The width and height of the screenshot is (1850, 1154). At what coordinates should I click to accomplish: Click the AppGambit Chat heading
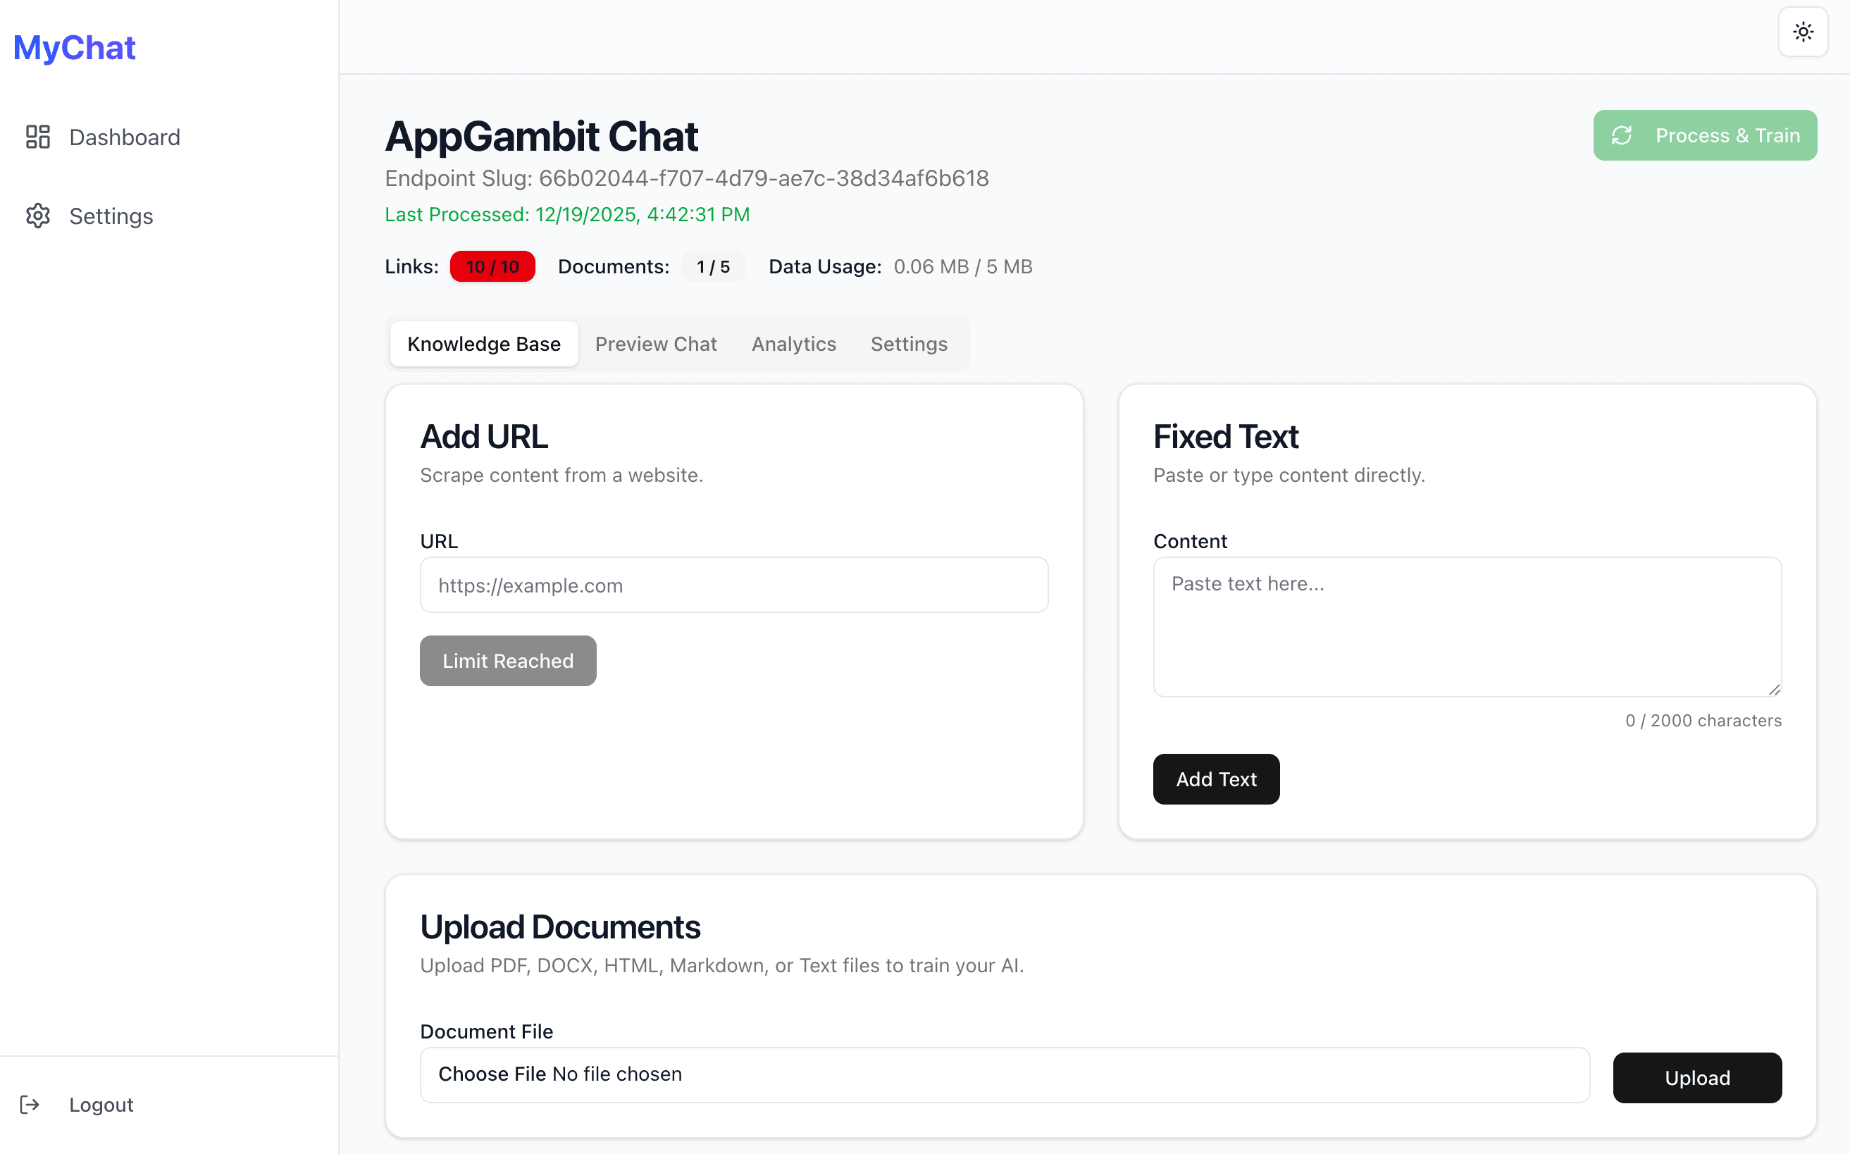(541, 137)
